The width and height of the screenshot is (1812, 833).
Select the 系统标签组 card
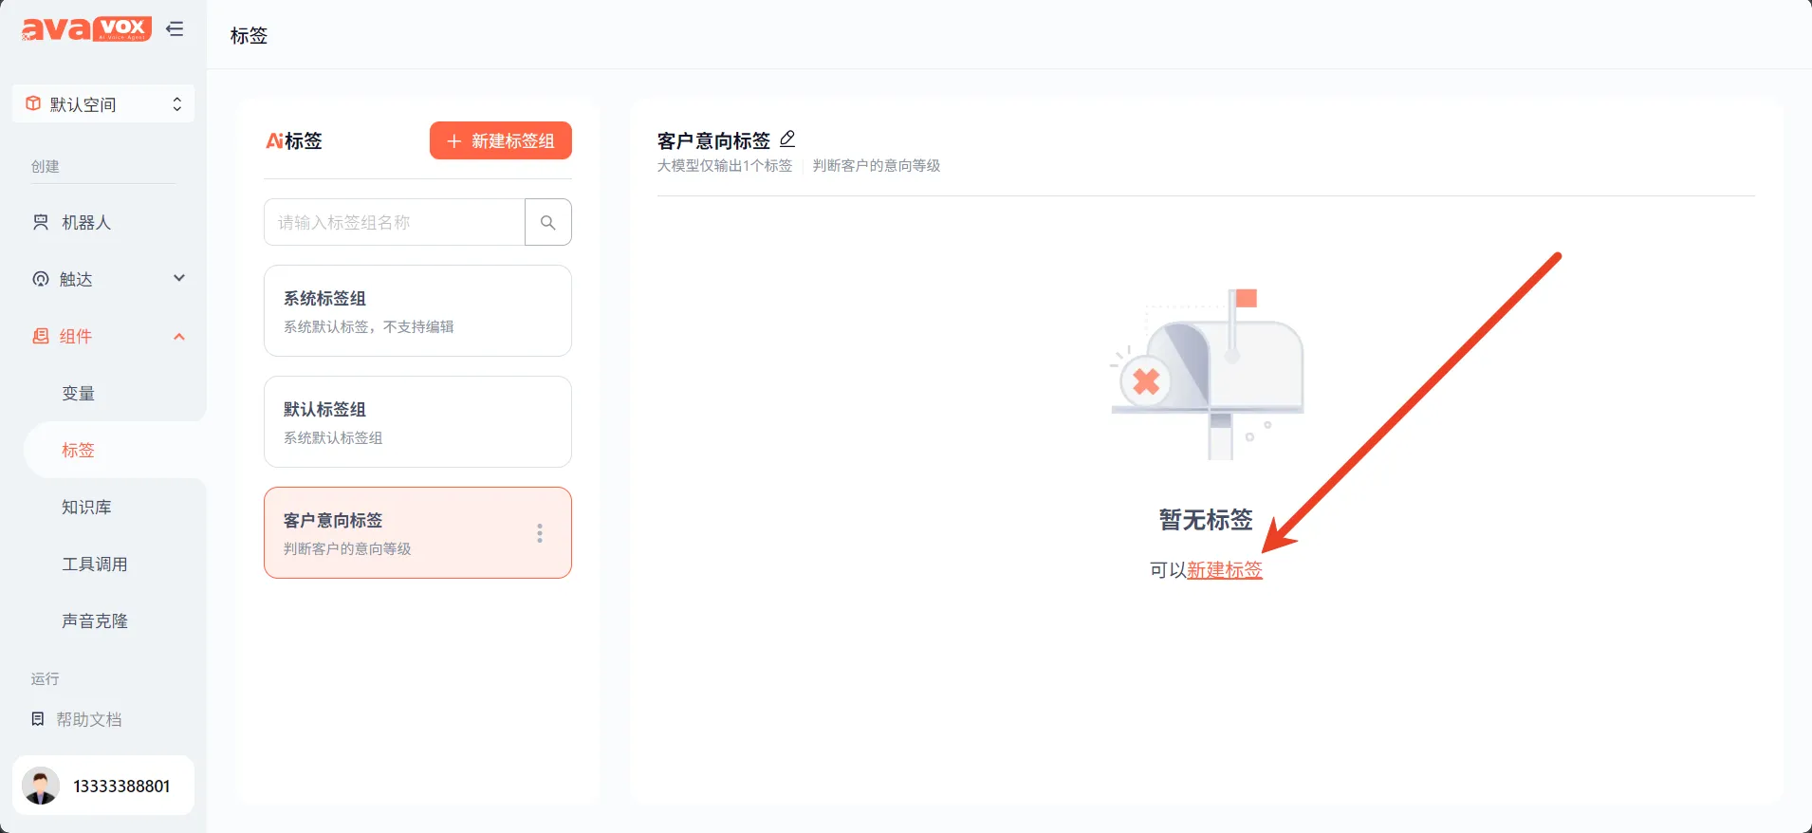417,310
